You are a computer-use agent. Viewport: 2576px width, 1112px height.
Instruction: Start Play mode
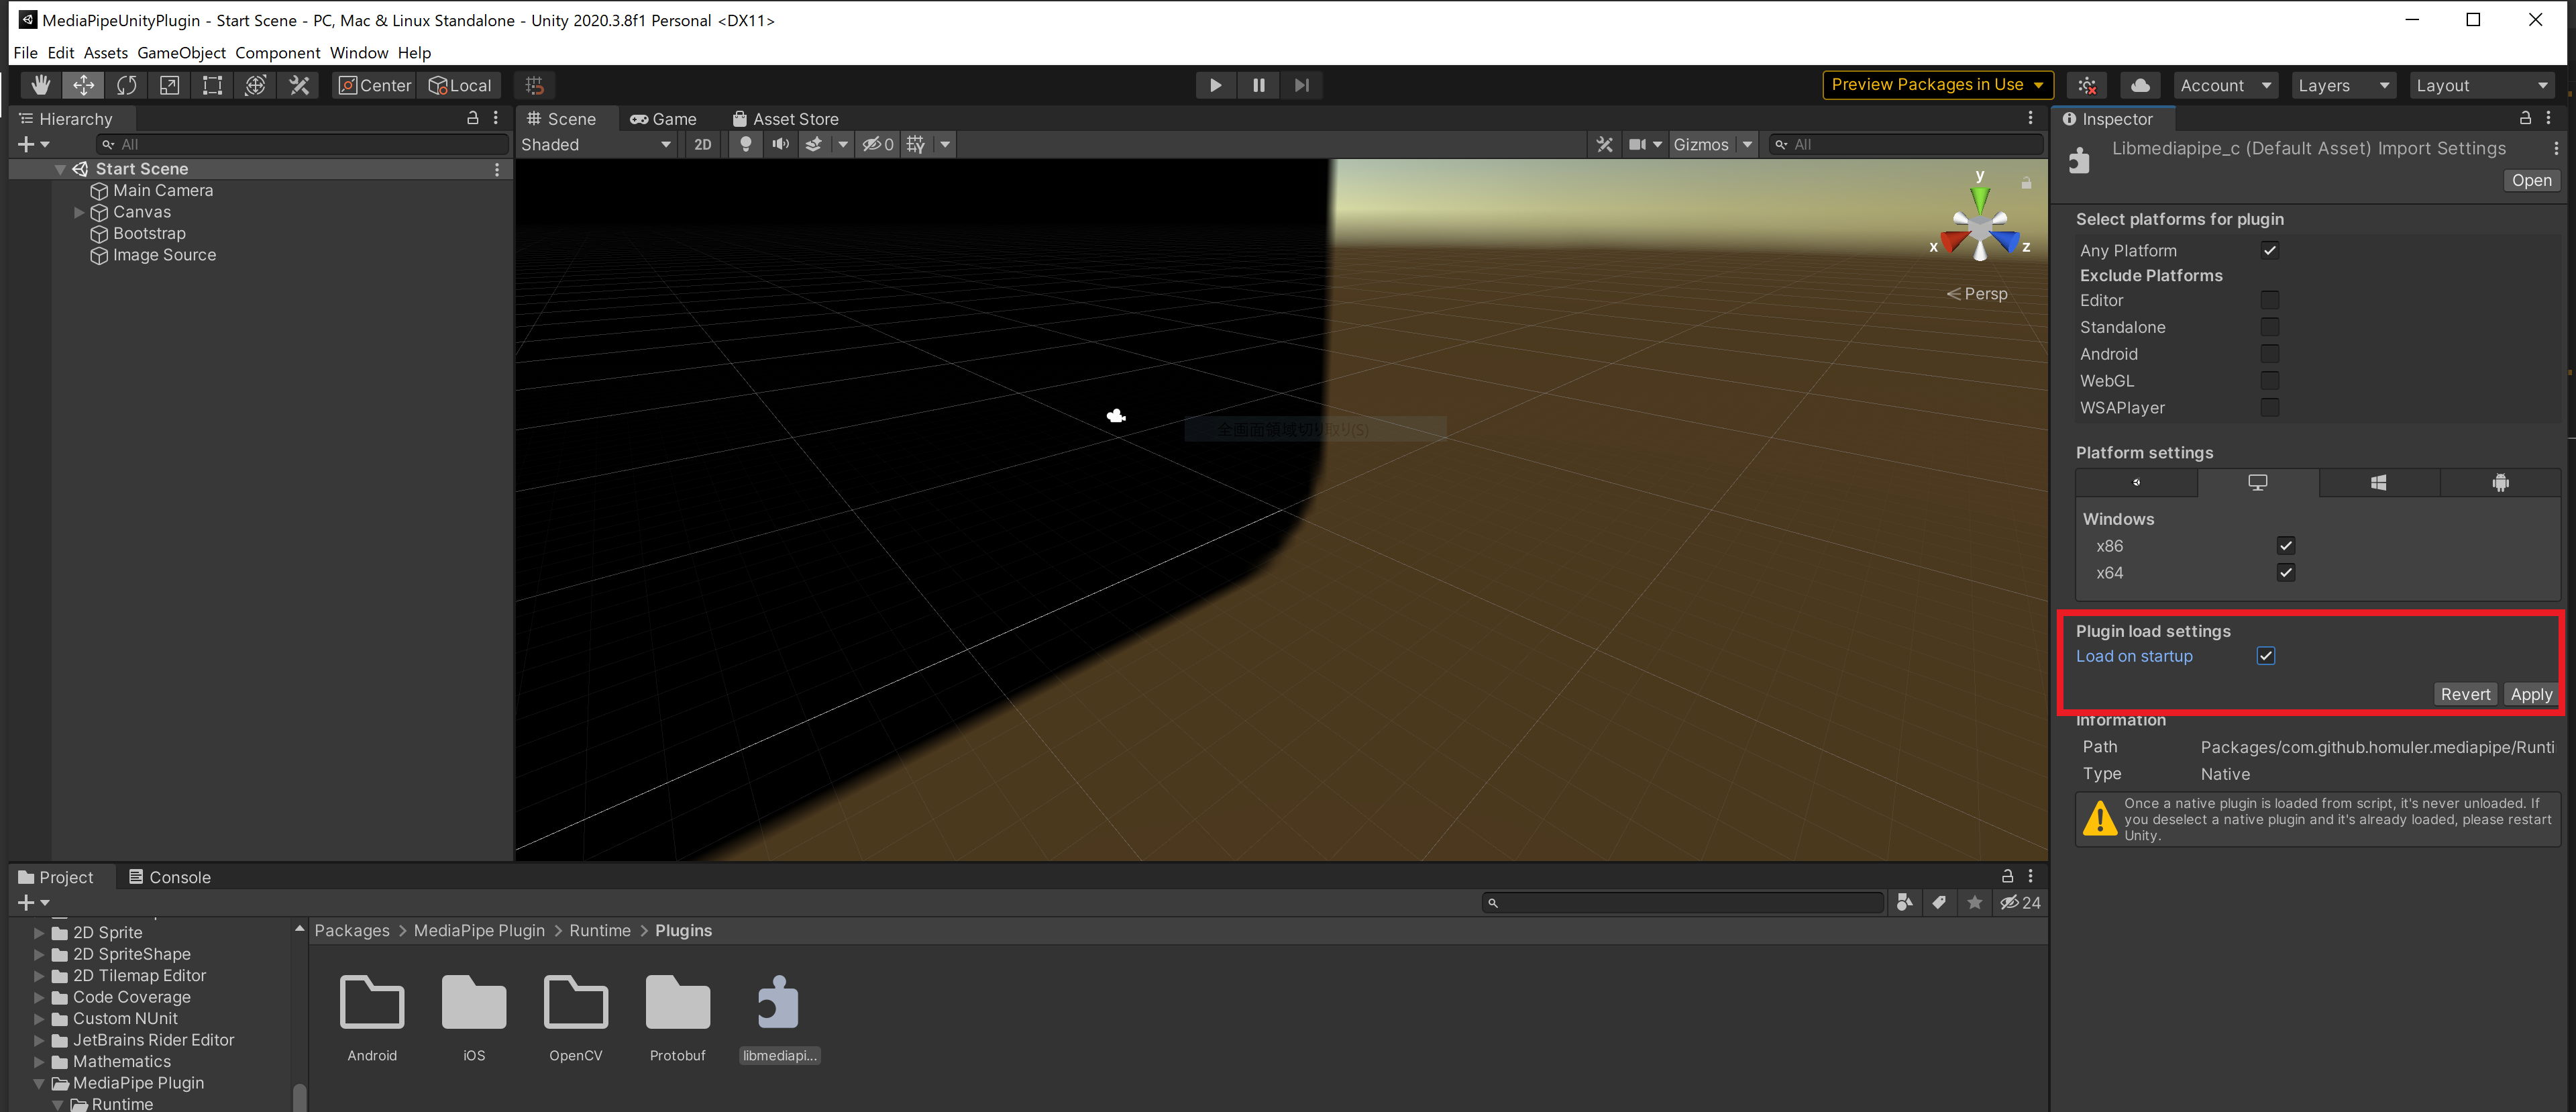[x=1215, y=85]
